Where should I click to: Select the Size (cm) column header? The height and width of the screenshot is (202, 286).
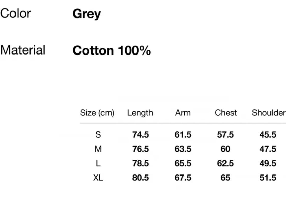pyautogui.click(x=97, y=113)
